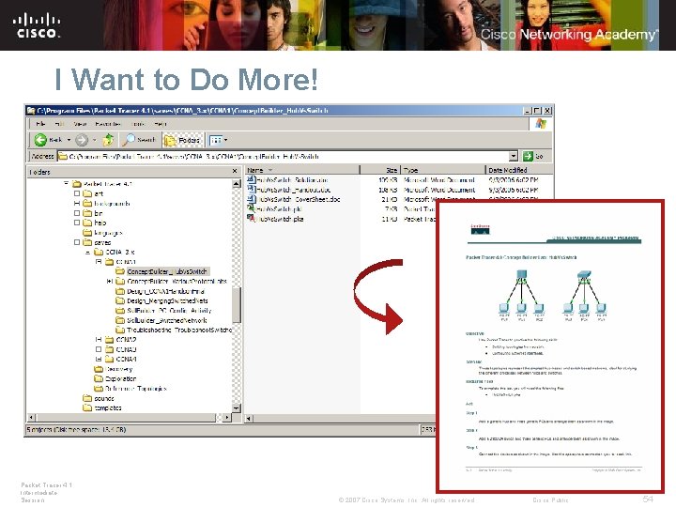Open the Tools menu
The image size is (676, 507).
(x=137, y=124)
